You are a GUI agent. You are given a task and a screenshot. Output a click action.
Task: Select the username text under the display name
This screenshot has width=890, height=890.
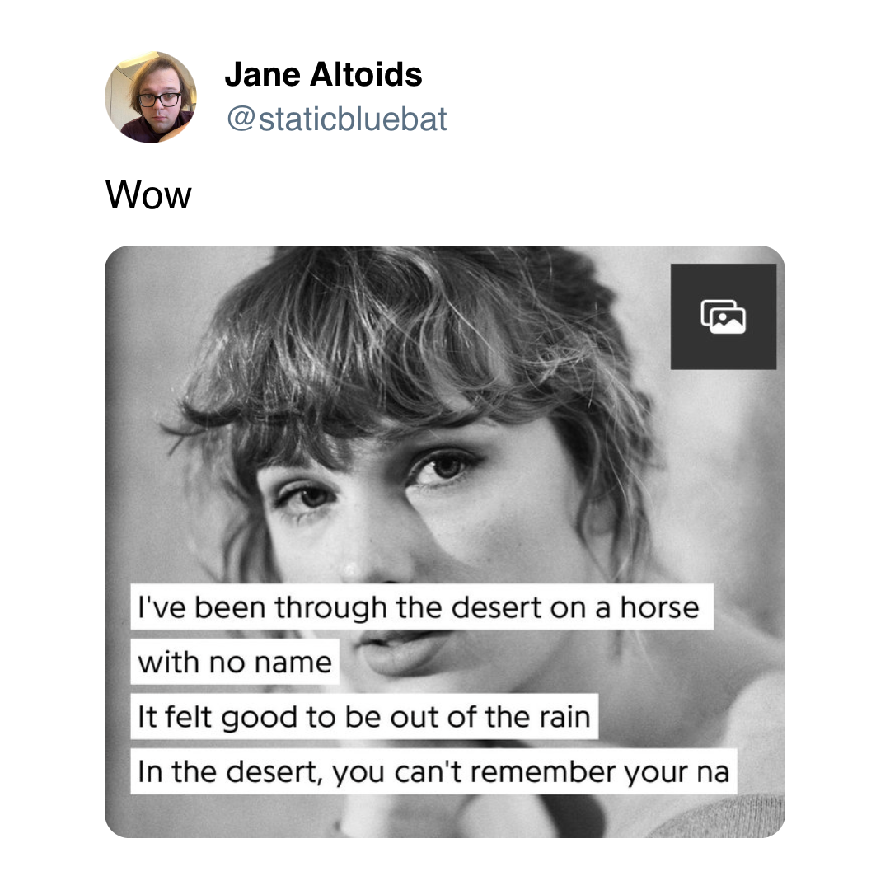pyautogui.click(x=337, y=119)
